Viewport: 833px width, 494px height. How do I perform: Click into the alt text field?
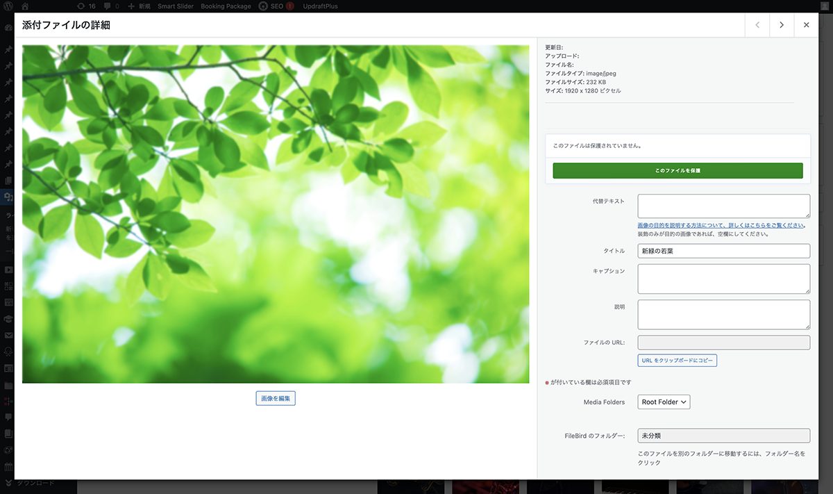pyautogui.click(x=723, y=206)
